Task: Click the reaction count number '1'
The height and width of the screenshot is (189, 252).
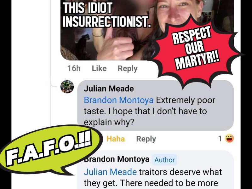Action: click(x=220, y=139)
